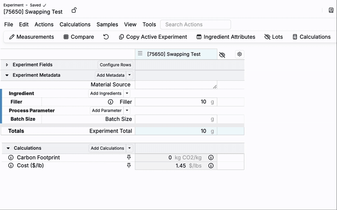Toggle Lots visibility in toolbar

(x=273, y=37)
